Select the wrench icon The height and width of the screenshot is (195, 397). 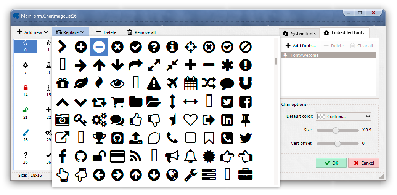(x=190, y=174)
